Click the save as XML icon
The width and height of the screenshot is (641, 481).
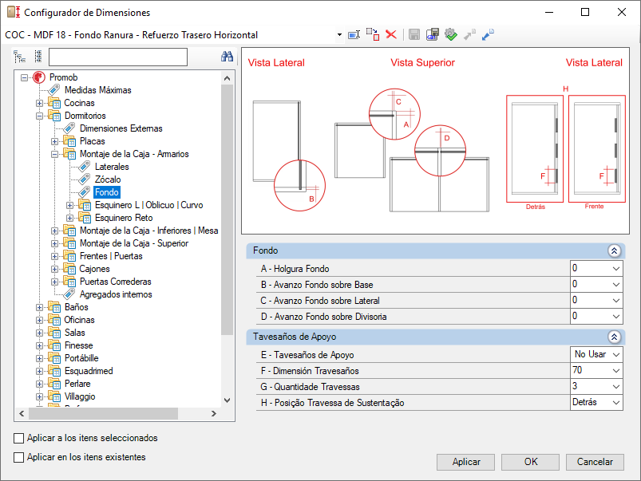pyautogui.click(x=432, y=34)
